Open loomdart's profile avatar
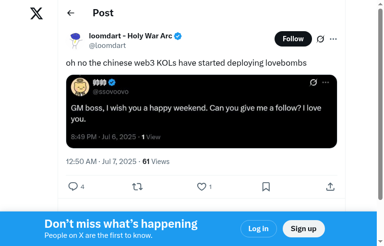 coord(75,40)
